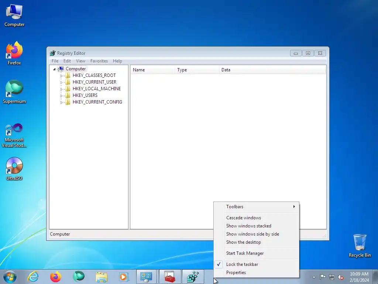This screenshot has height=284, width=378.
Task: Select the HKEY_CURRENT_CONFIG key
Action: (97, 102)
